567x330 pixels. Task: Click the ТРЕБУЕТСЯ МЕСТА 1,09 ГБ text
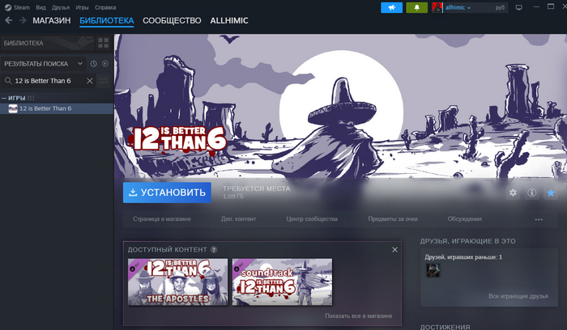click(257, 192)
